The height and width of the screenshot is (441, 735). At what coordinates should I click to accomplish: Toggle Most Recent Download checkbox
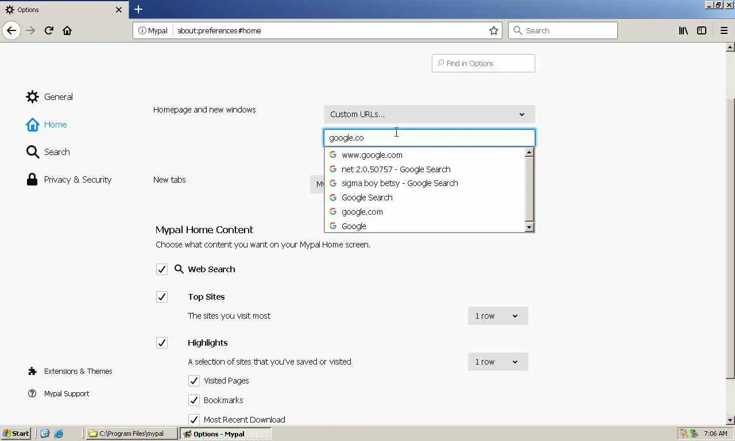point(194,420)
